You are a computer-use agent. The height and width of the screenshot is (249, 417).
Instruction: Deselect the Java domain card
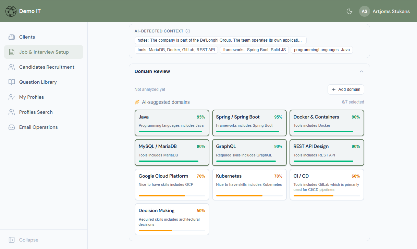tap(172, 123)
